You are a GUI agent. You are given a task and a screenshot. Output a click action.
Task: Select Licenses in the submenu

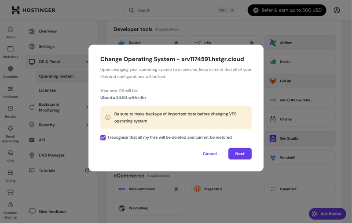[x=48, y=90]
